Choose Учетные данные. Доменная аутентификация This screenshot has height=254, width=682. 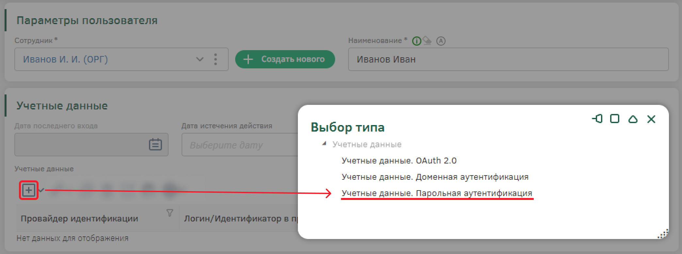point(435,177)
